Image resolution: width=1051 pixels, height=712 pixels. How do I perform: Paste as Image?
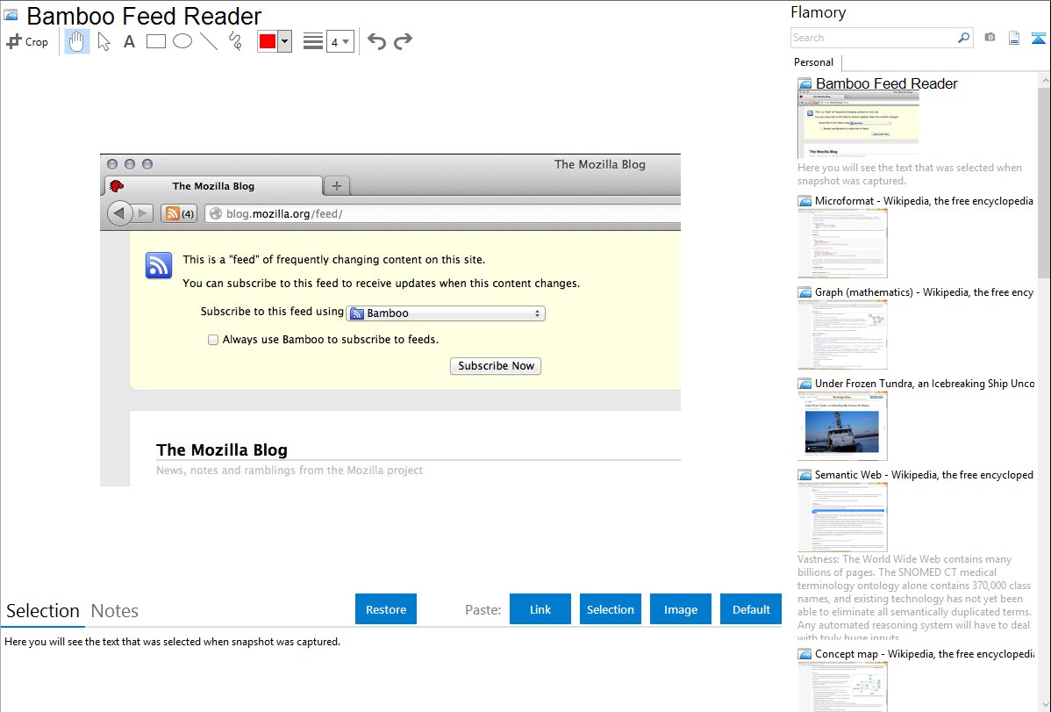coord(681,609)
